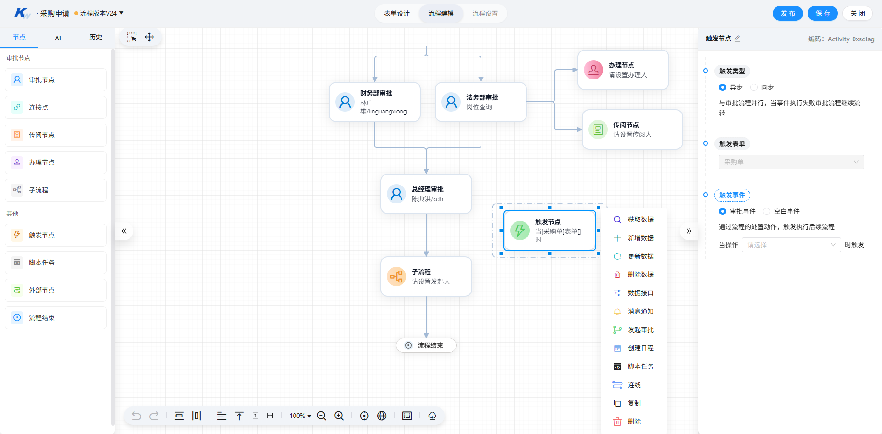The height and width of the screenshot is (434, 882).
Task: Switch to the 表单设计 tab
Action: click(397, 13)
